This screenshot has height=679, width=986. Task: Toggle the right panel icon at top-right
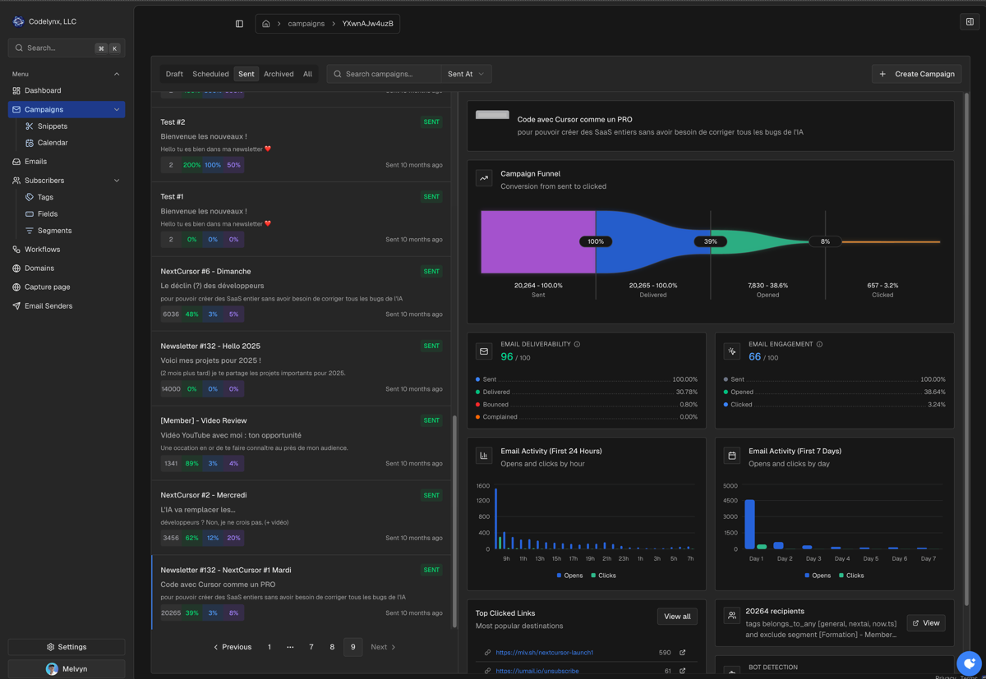(970, 22)
